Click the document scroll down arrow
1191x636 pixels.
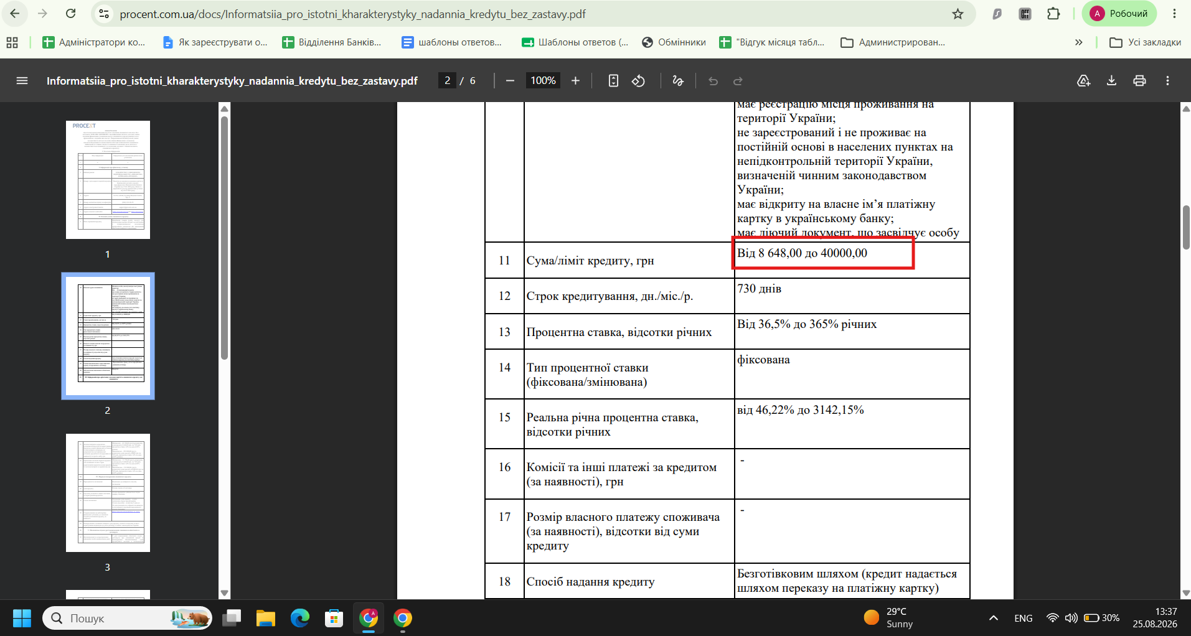pos(1185,593)
